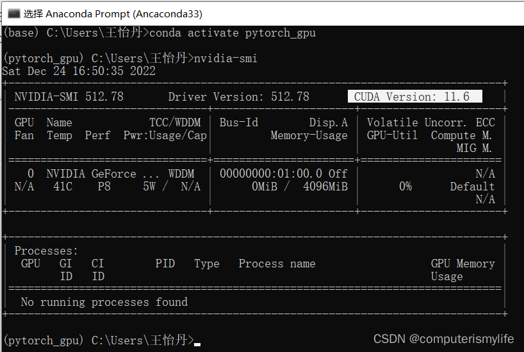Click 'Volatile Uncorr. ECC' header
This screenshot has width=524, height=352.
[430, 122]
